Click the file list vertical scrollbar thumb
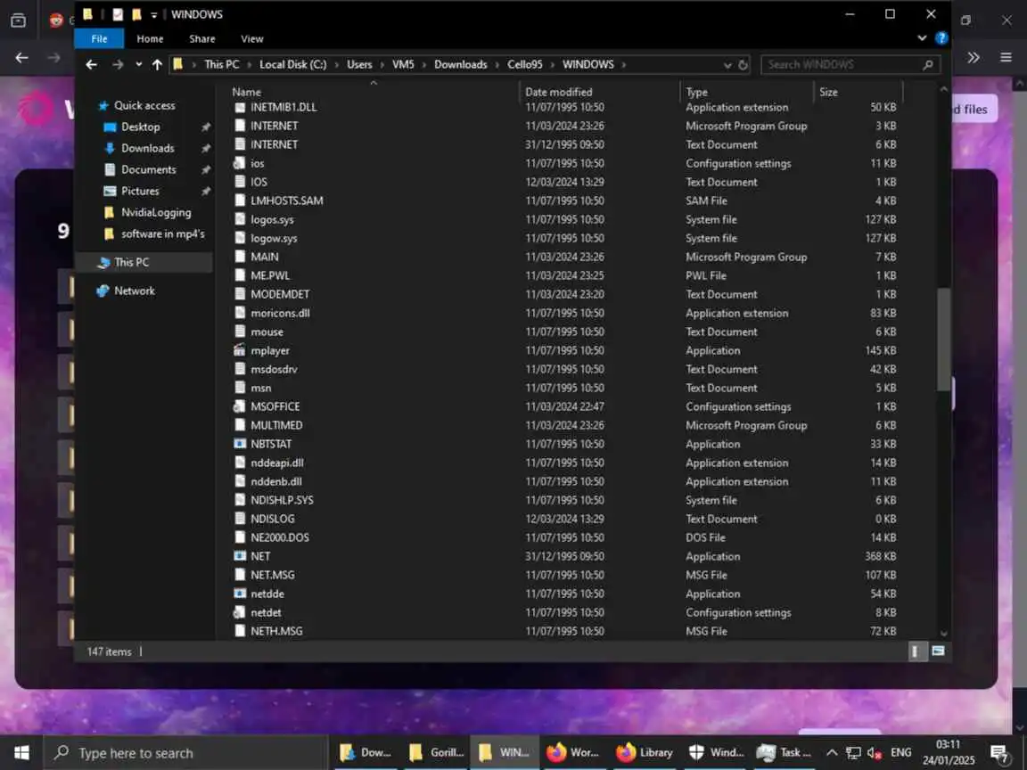1027x770 pixels. click(x=943, y=340)
